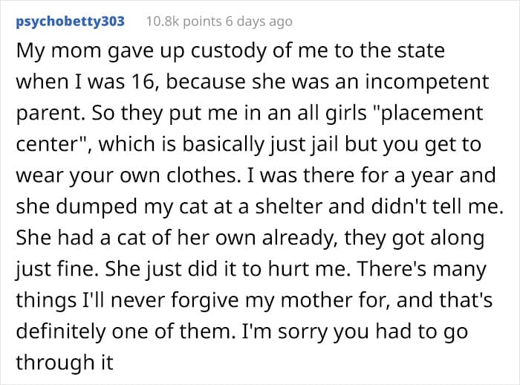Open the psychobetty303 user profile link
This screenshot has width=520, height=385.
71,22
